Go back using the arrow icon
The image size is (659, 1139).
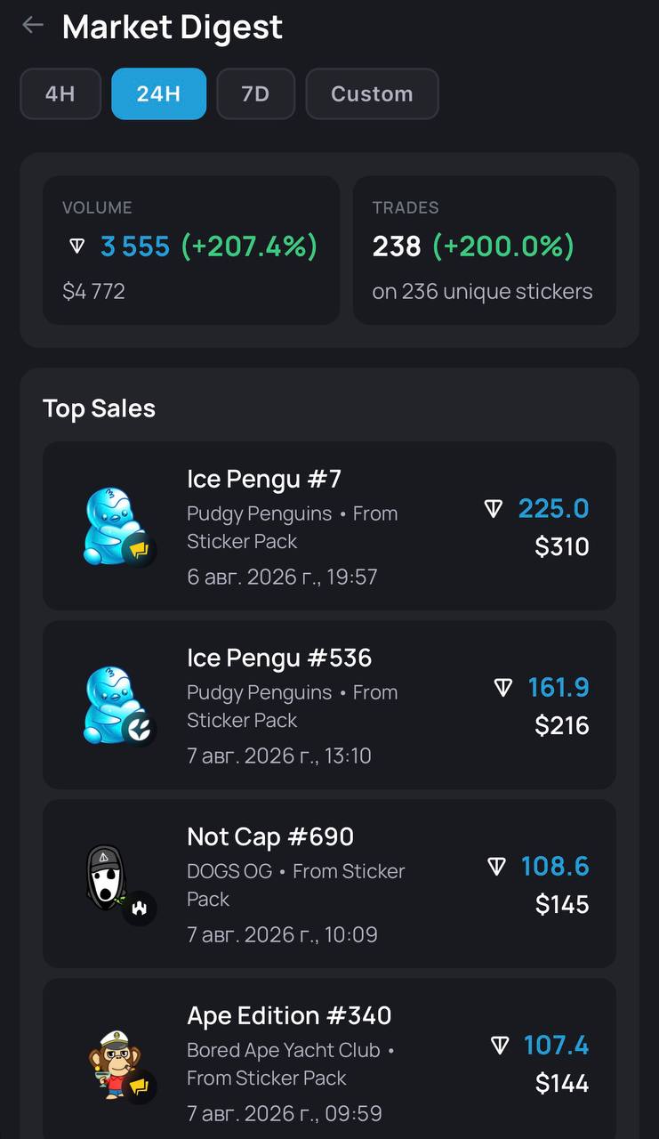pos(33,25)
